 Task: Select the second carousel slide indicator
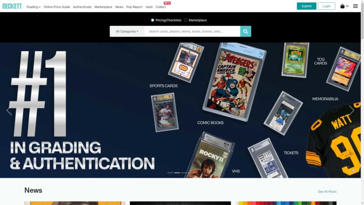click(177, 173)
